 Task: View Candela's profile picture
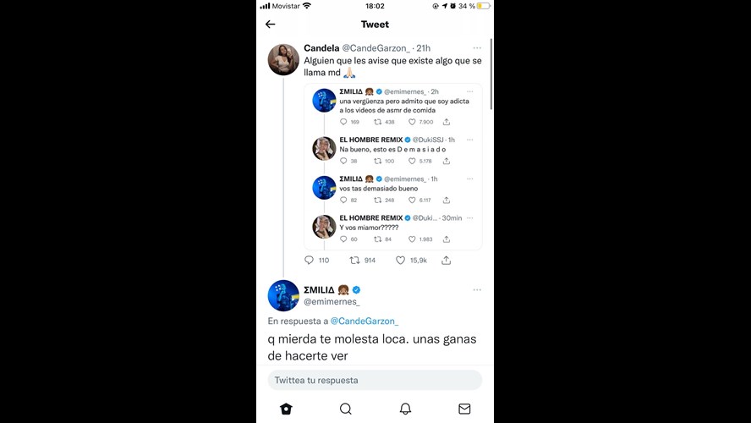(283, 60)
